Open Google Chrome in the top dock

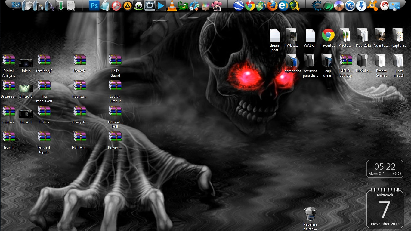250,5
